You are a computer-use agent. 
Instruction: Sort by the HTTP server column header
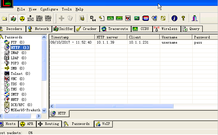point(111,37)
